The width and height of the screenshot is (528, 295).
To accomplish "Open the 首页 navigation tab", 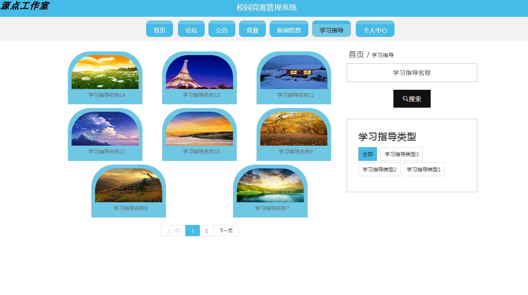I will (x=160, y=29).
